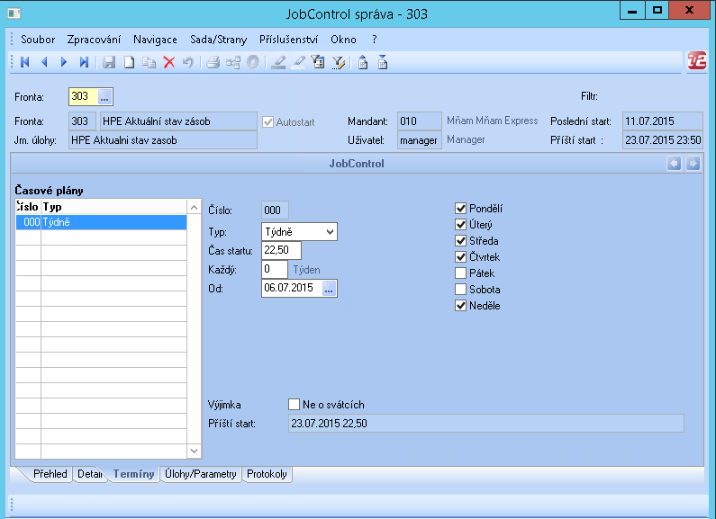Jump to last record in toolbar
716x519 pixels.
tap(84, 62)
